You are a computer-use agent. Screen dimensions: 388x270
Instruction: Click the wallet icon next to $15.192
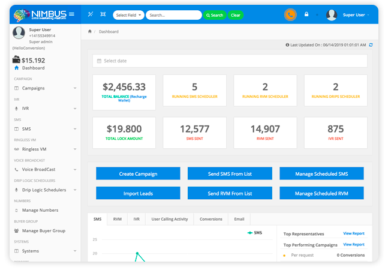16,59
